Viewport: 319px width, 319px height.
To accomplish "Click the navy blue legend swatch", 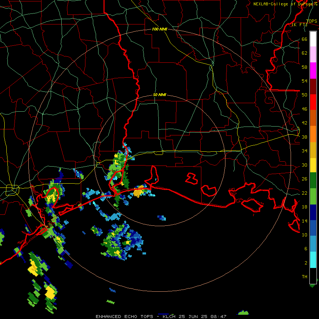I will pyautogui.click(x=313, y=212).
